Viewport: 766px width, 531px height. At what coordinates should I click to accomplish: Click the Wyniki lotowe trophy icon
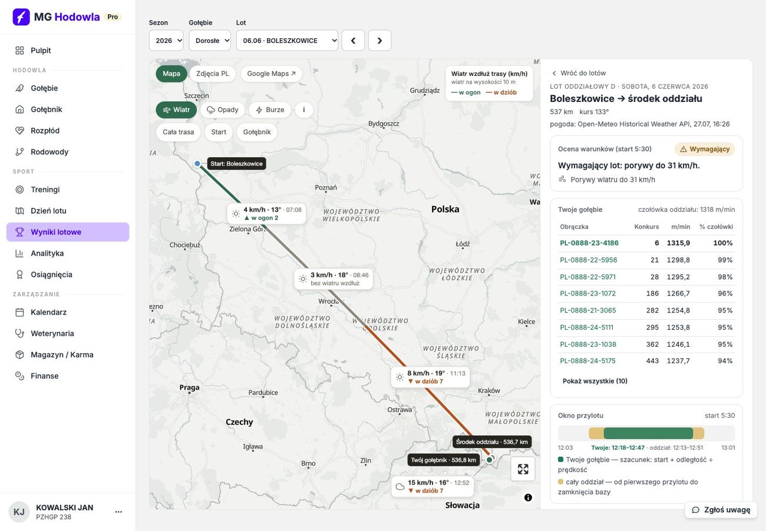pos(20,232)
